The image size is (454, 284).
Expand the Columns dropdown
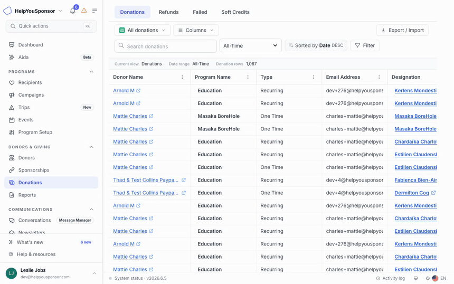(x=196, y=30)
